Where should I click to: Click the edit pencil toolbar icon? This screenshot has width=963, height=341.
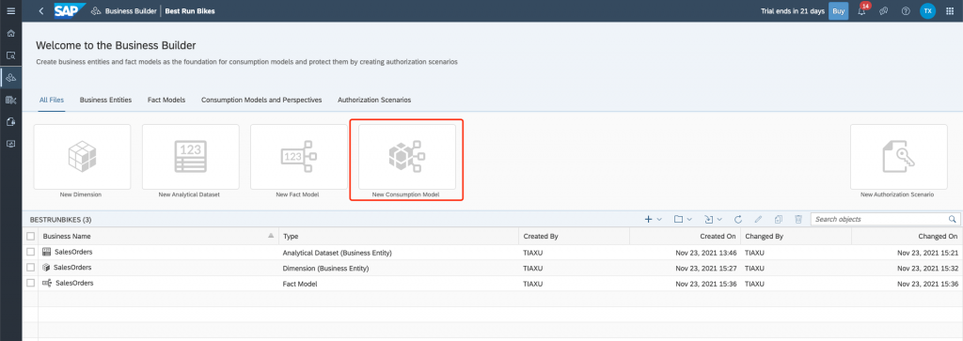[x=758, y=219]
